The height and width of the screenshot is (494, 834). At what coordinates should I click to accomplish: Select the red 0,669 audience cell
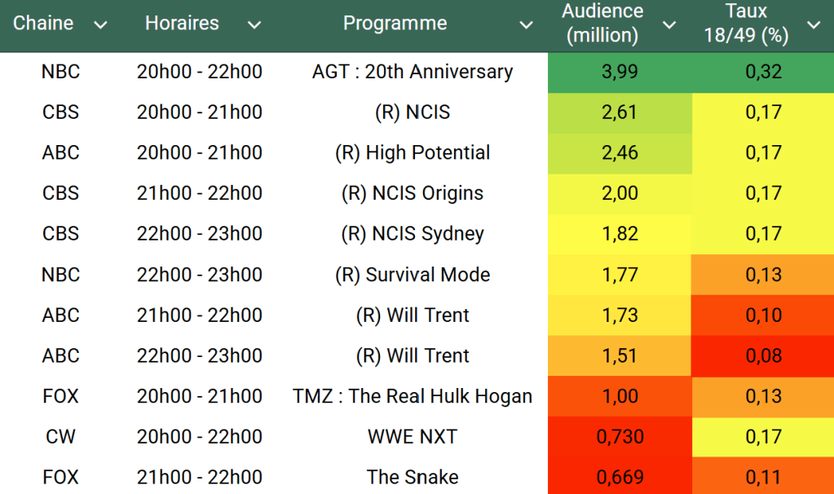620,477
